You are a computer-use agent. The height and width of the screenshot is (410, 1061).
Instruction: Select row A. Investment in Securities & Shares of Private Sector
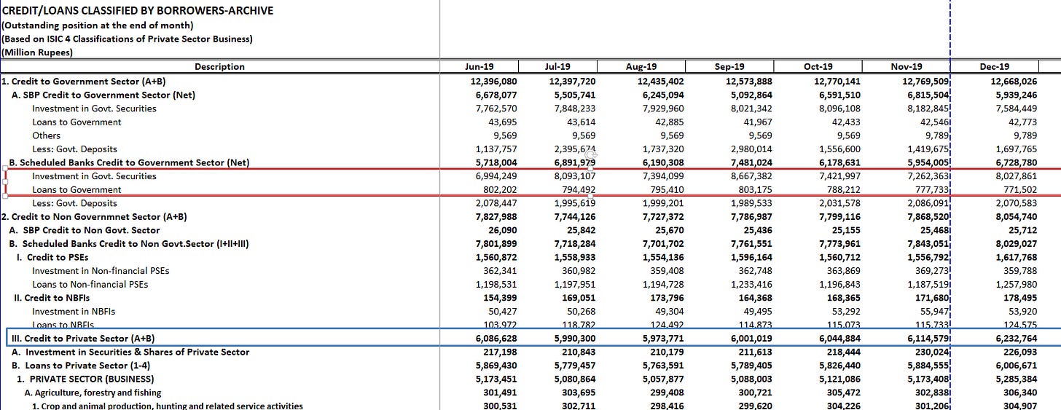(130, 352)
